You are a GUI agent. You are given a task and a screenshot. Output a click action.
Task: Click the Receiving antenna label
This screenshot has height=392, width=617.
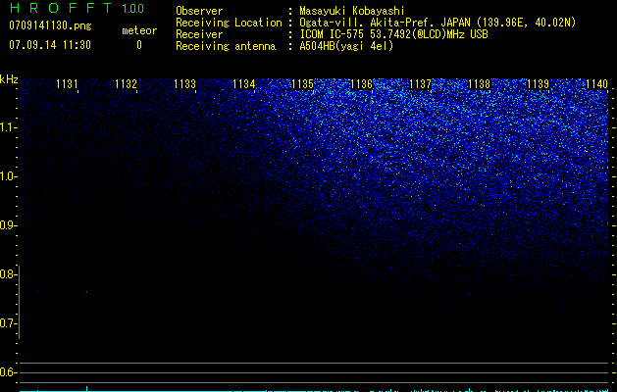point(226,46)
